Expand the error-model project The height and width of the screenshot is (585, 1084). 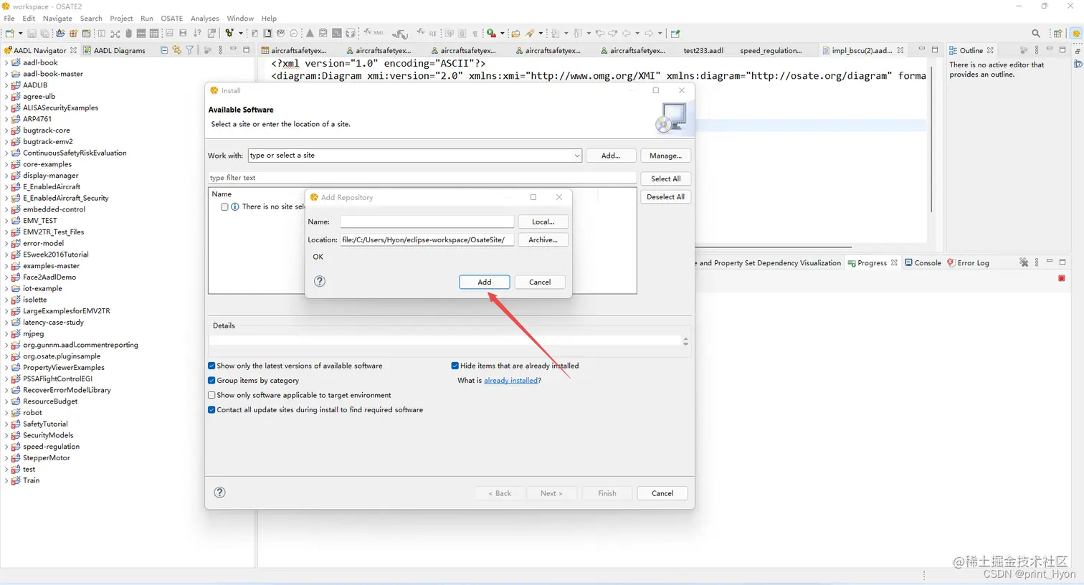6,243
